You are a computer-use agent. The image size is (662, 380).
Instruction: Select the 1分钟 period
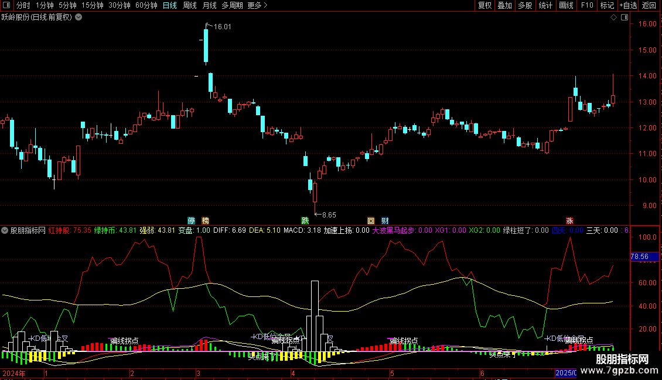(x=45, y=5)
